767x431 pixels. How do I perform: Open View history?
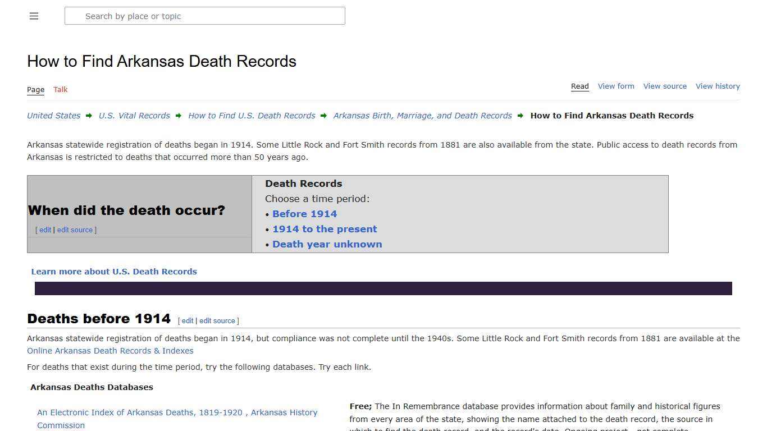718,86
